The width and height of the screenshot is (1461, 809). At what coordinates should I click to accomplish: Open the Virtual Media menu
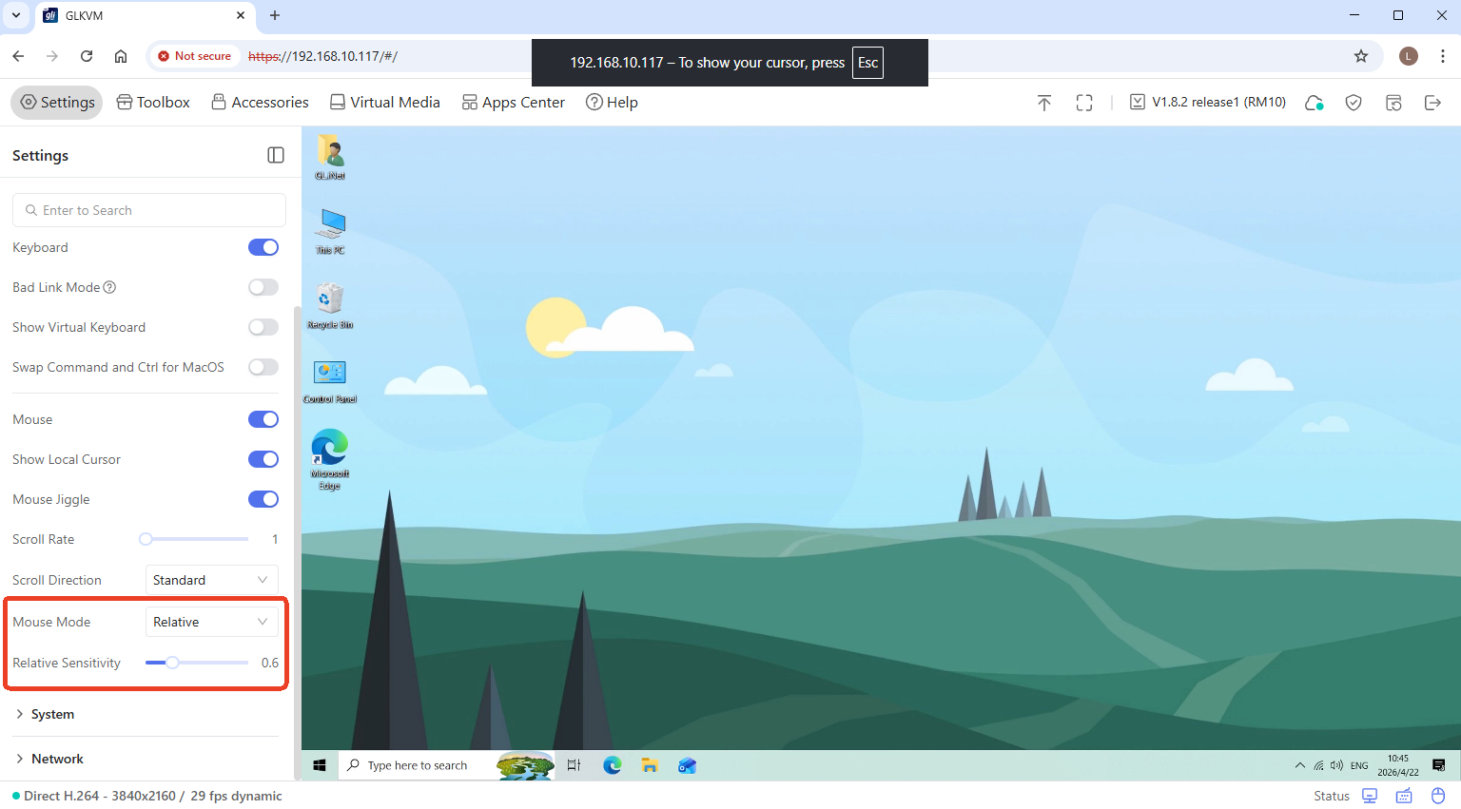coord(385,103)
